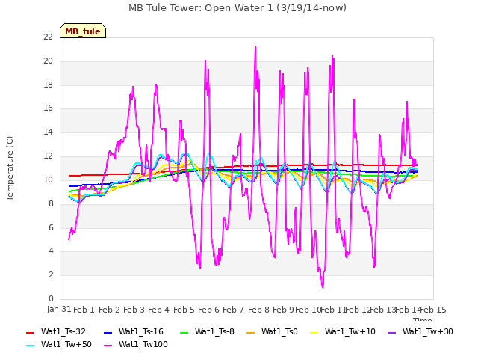The width and height of the screenshot is (478, 359).
Task: Click the 8 y-axis tick label
Action: (51, 203)
